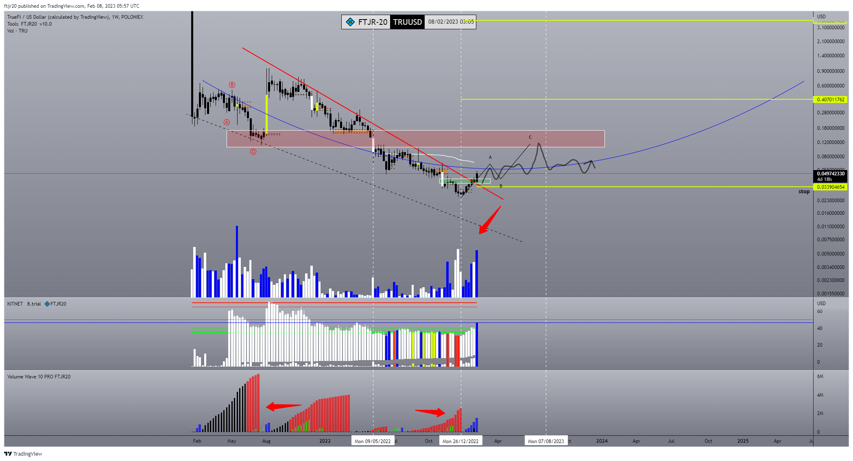
Task: Click the 0.600000000 price axis value
Action: click(x=831, y=86)
